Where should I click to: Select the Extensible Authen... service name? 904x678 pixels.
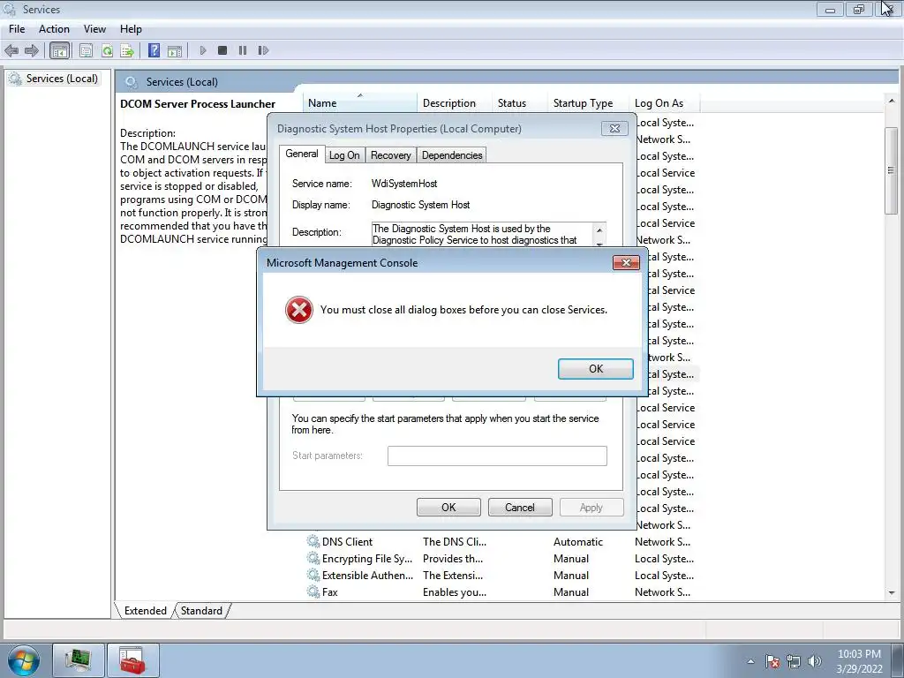point(368,576)
